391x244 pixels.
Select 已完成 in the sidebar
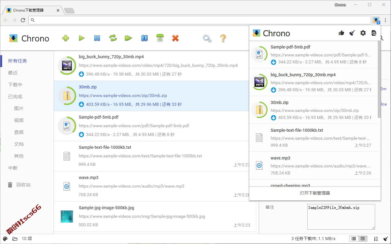15,96
